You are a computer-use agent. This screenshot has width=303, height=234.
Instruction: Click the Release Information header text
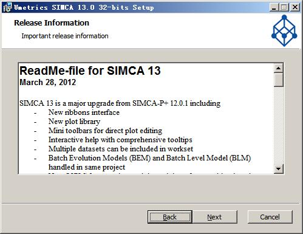click(52, 22)
